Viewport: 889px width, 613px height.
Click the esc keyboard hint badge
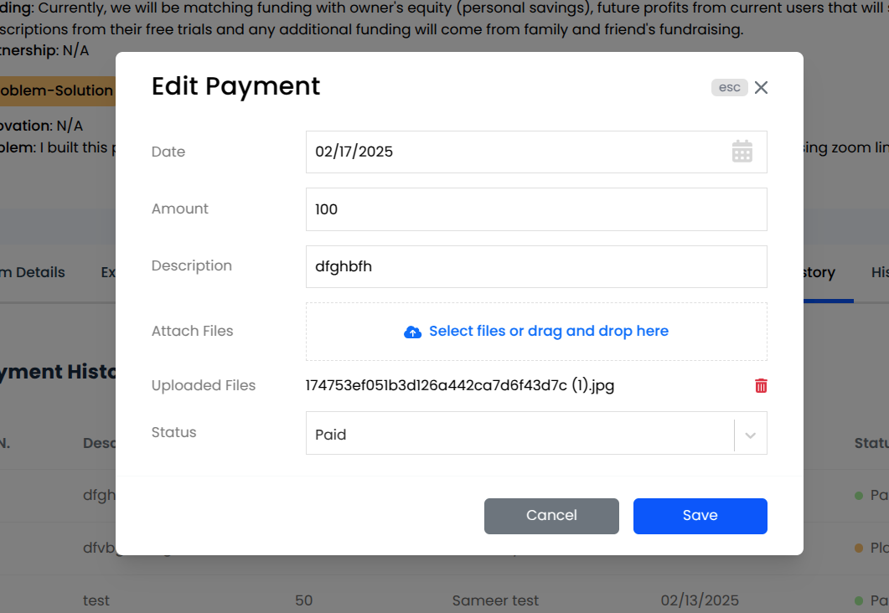point(729,87)
